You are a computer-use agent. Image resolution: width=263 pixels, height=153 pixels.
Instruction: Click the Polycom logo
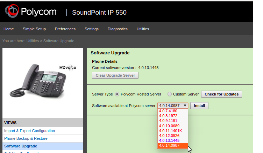(x=31, y=11)
